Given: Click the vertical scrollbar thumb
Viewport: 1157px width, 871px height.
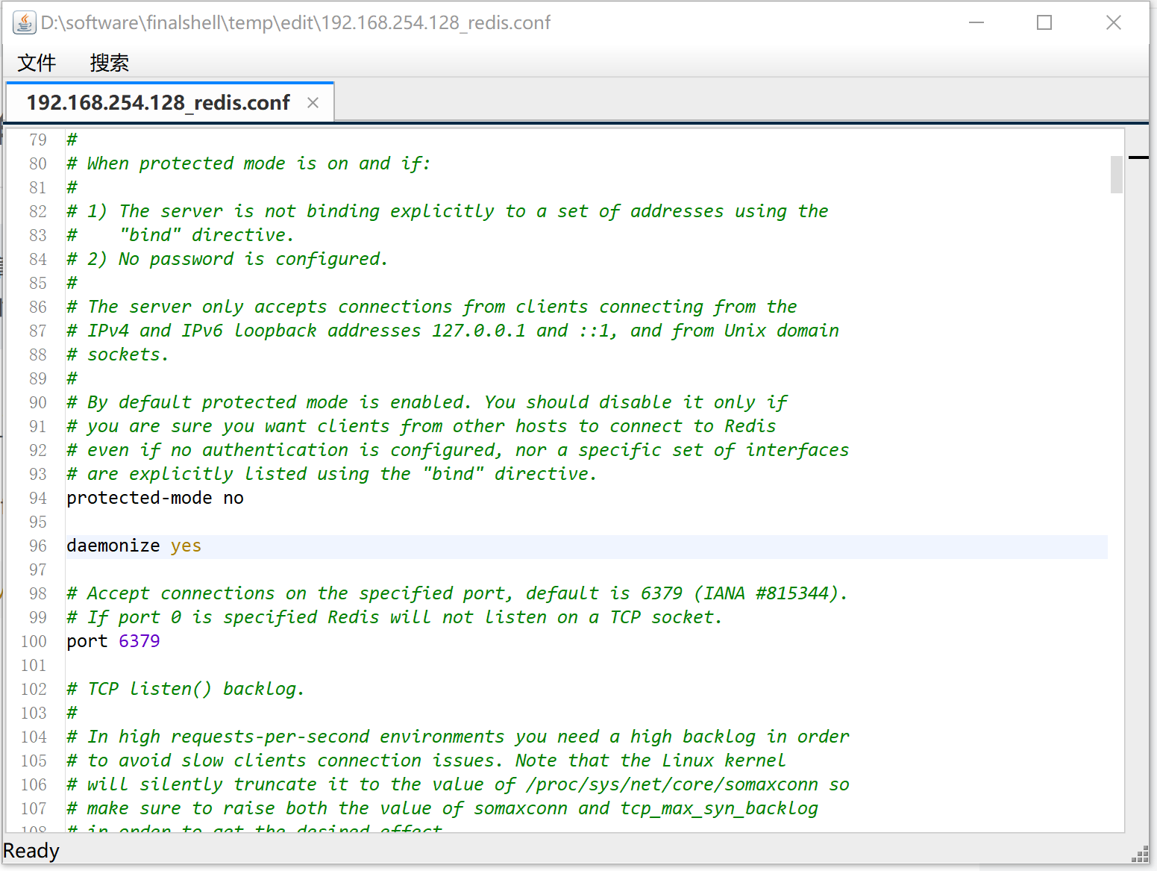Looking at the screenshot, I should [1116, 175].
